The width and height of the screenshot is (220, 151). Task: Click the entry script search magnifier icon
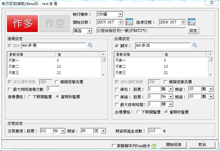tap(90, 45)
